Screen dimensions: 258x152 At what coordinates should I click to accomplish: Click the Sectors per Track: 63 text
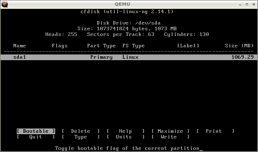(x=120, y=34)
